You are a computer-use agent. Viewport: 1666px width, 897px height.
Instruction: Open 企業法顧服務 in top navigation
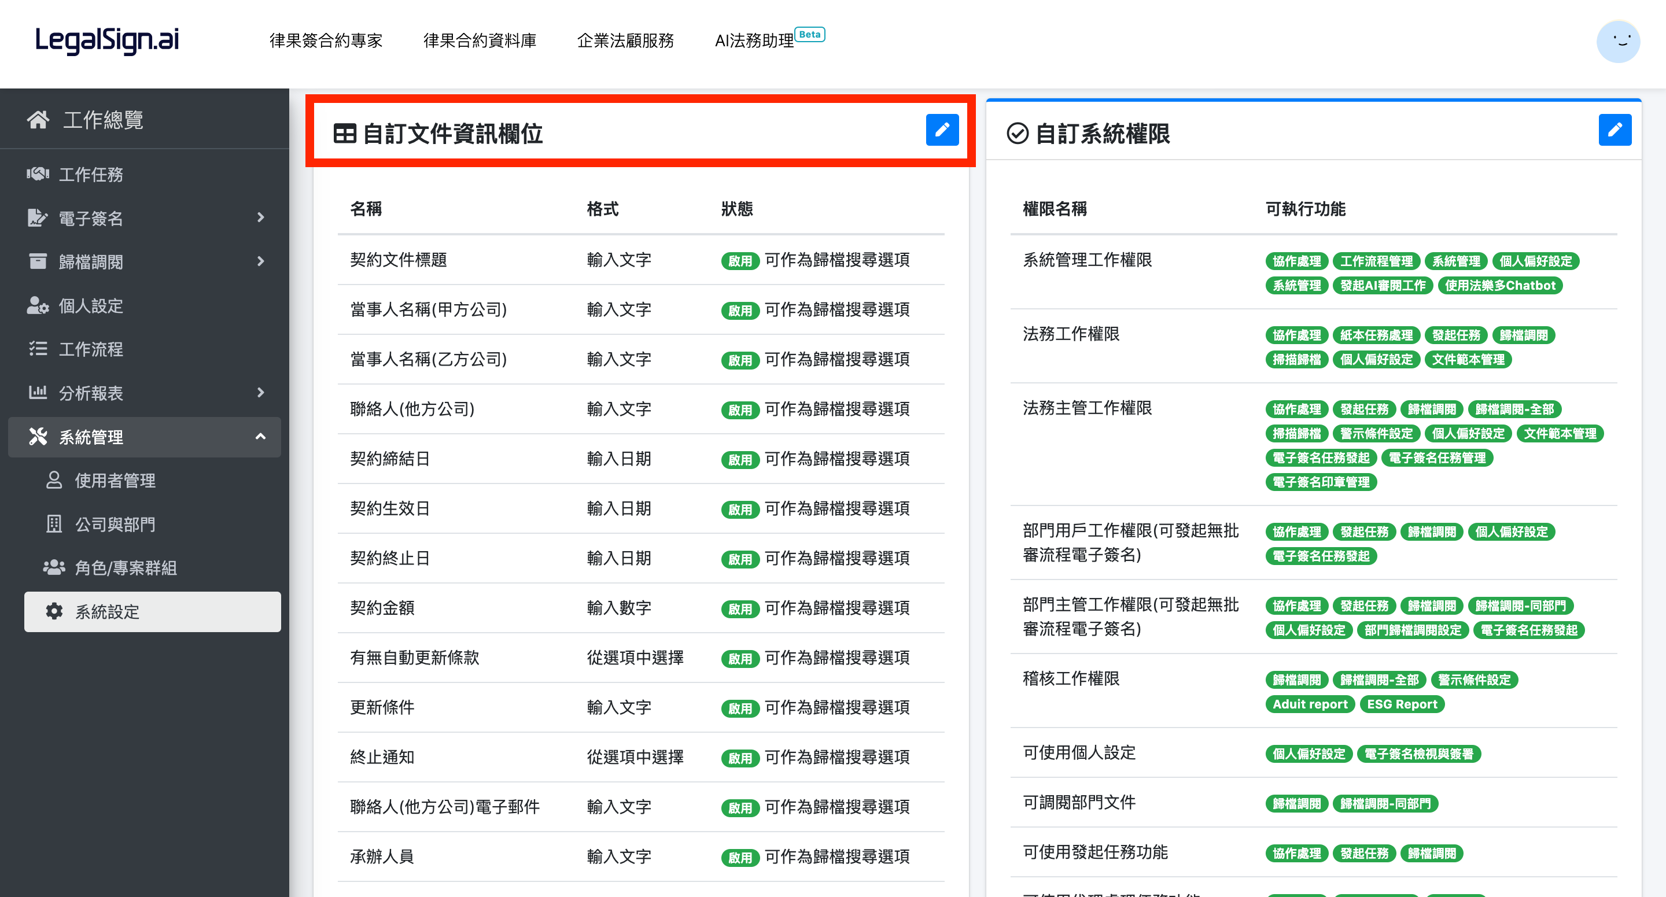(625, 40)
